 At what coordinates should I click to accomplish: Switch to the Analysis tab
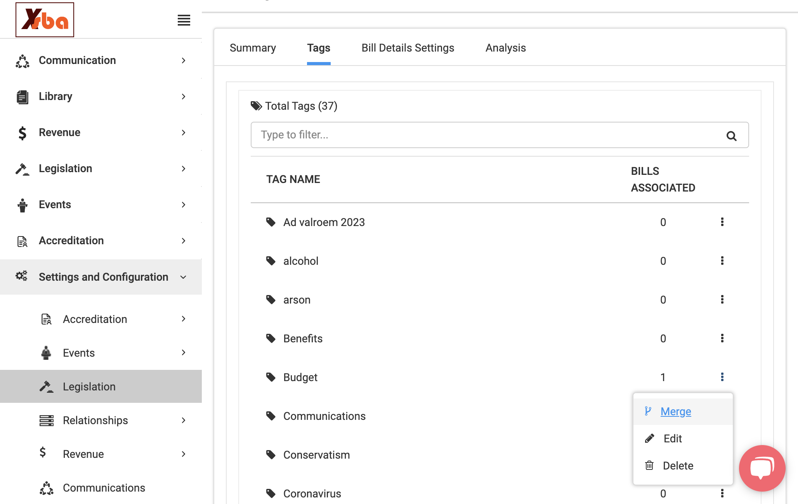tap(506, 48)
